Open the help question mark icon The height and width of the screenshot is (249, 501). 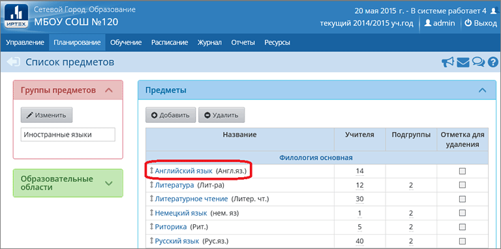(493, 62)
